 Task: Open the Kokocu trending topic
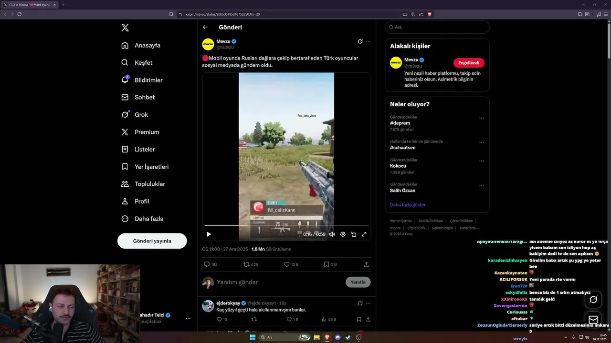tap(398, 166)
